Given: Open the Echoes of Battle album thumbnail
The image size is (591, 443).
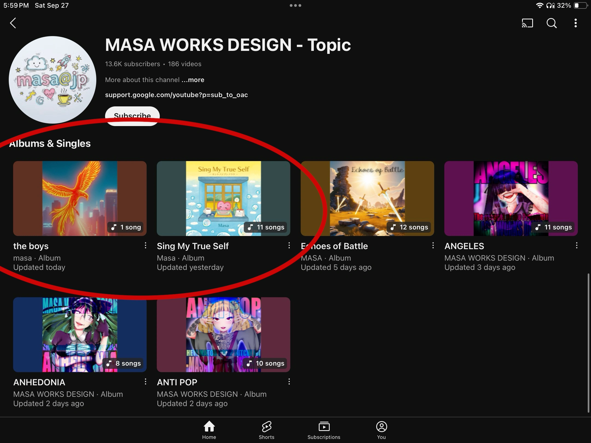Looking at the screenshot, I should (367, 198).
